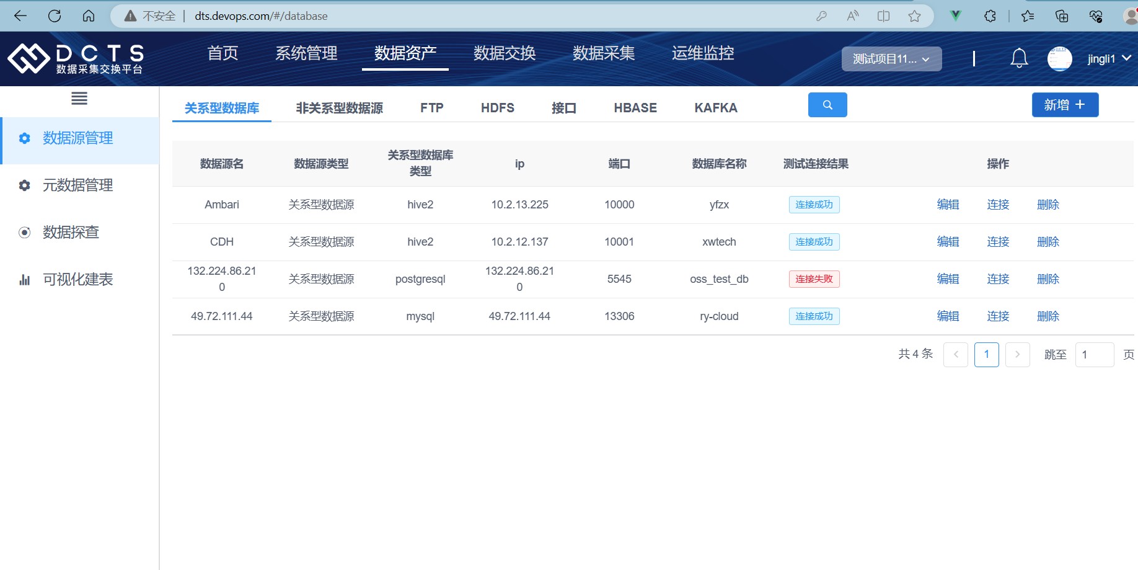Select 数据资产 in top navigation
1138x570 pixels.
pos(405,53)
